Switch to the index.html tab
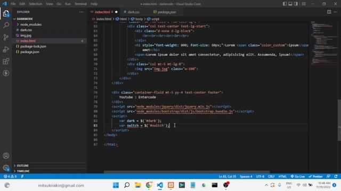The height and width of the screenshot is (191, 341). [102, 12]
